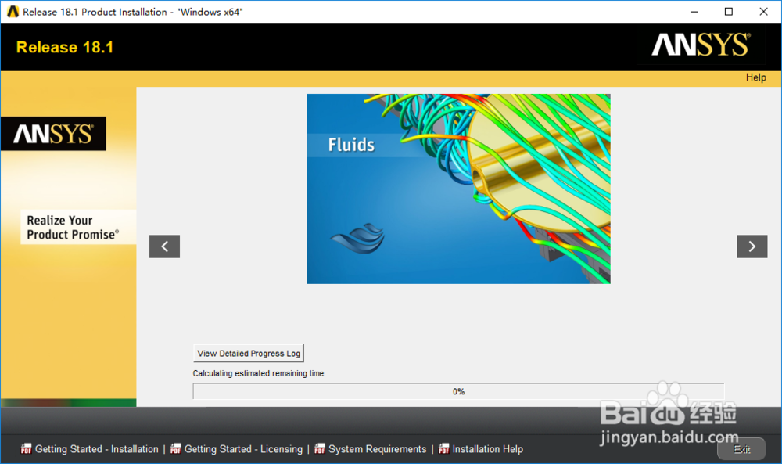Open PDF icon beside System Requirements
The height and width of the screenshot is (464, 782).
pos(320,449)
